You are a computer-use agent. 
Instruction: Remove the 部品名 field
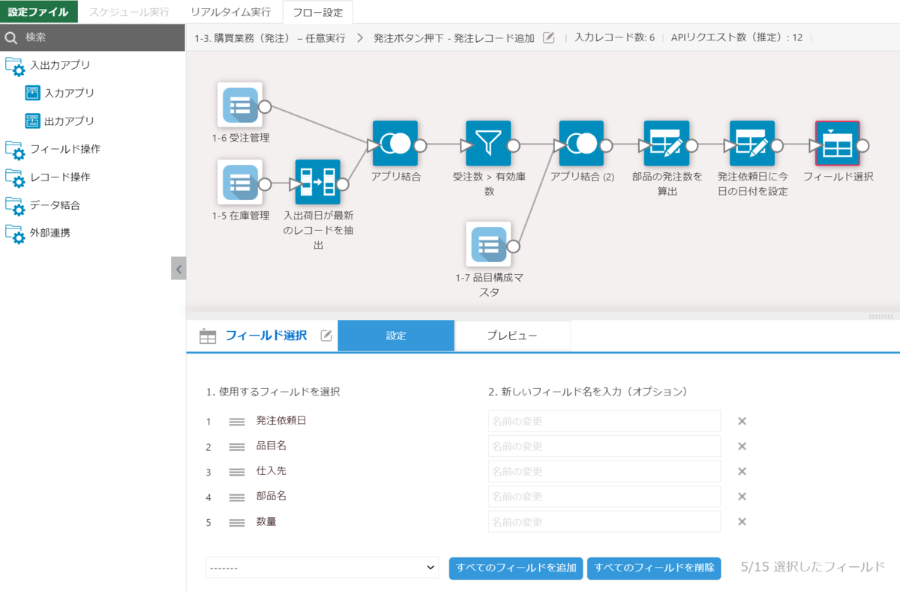(742, 497)
